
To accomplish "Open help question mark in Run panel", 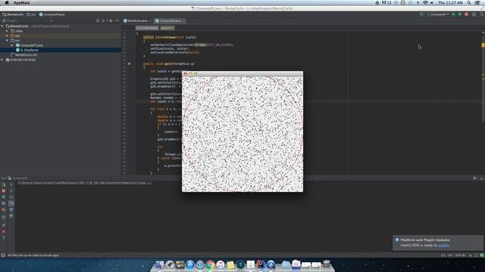I will 4,238.
